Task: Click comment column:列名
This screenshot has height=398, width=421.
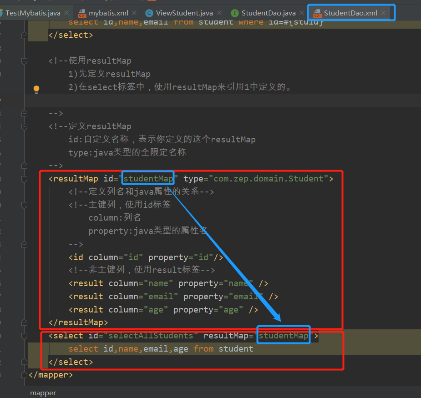Action: click(115, 218)
